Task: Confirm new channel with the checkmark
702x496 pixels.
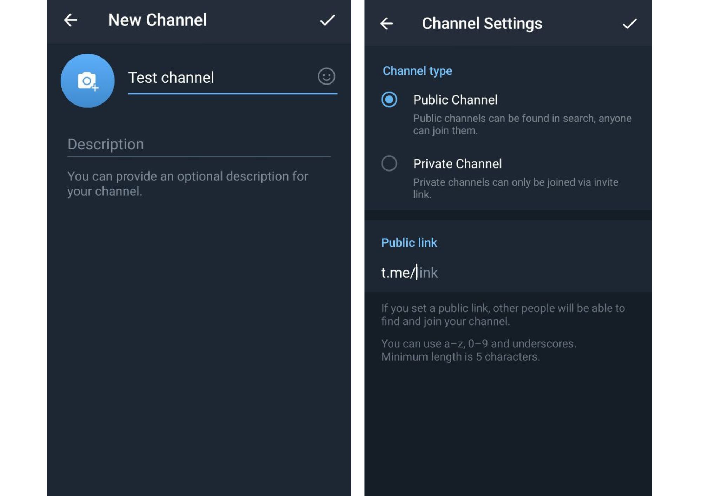Action: 327,20
